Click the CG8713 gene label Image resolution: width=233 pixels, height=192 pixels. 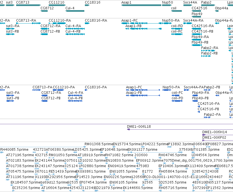click(x=23, y=2)
